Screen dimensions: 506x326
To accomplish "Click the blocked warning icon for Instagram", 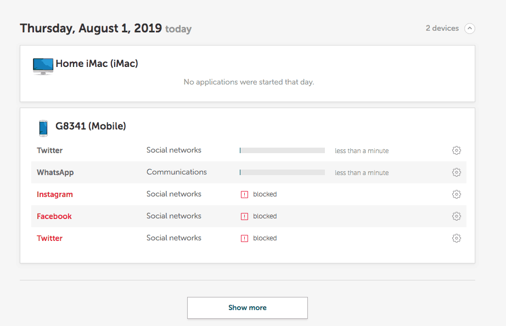I will [x=245, y=194].
